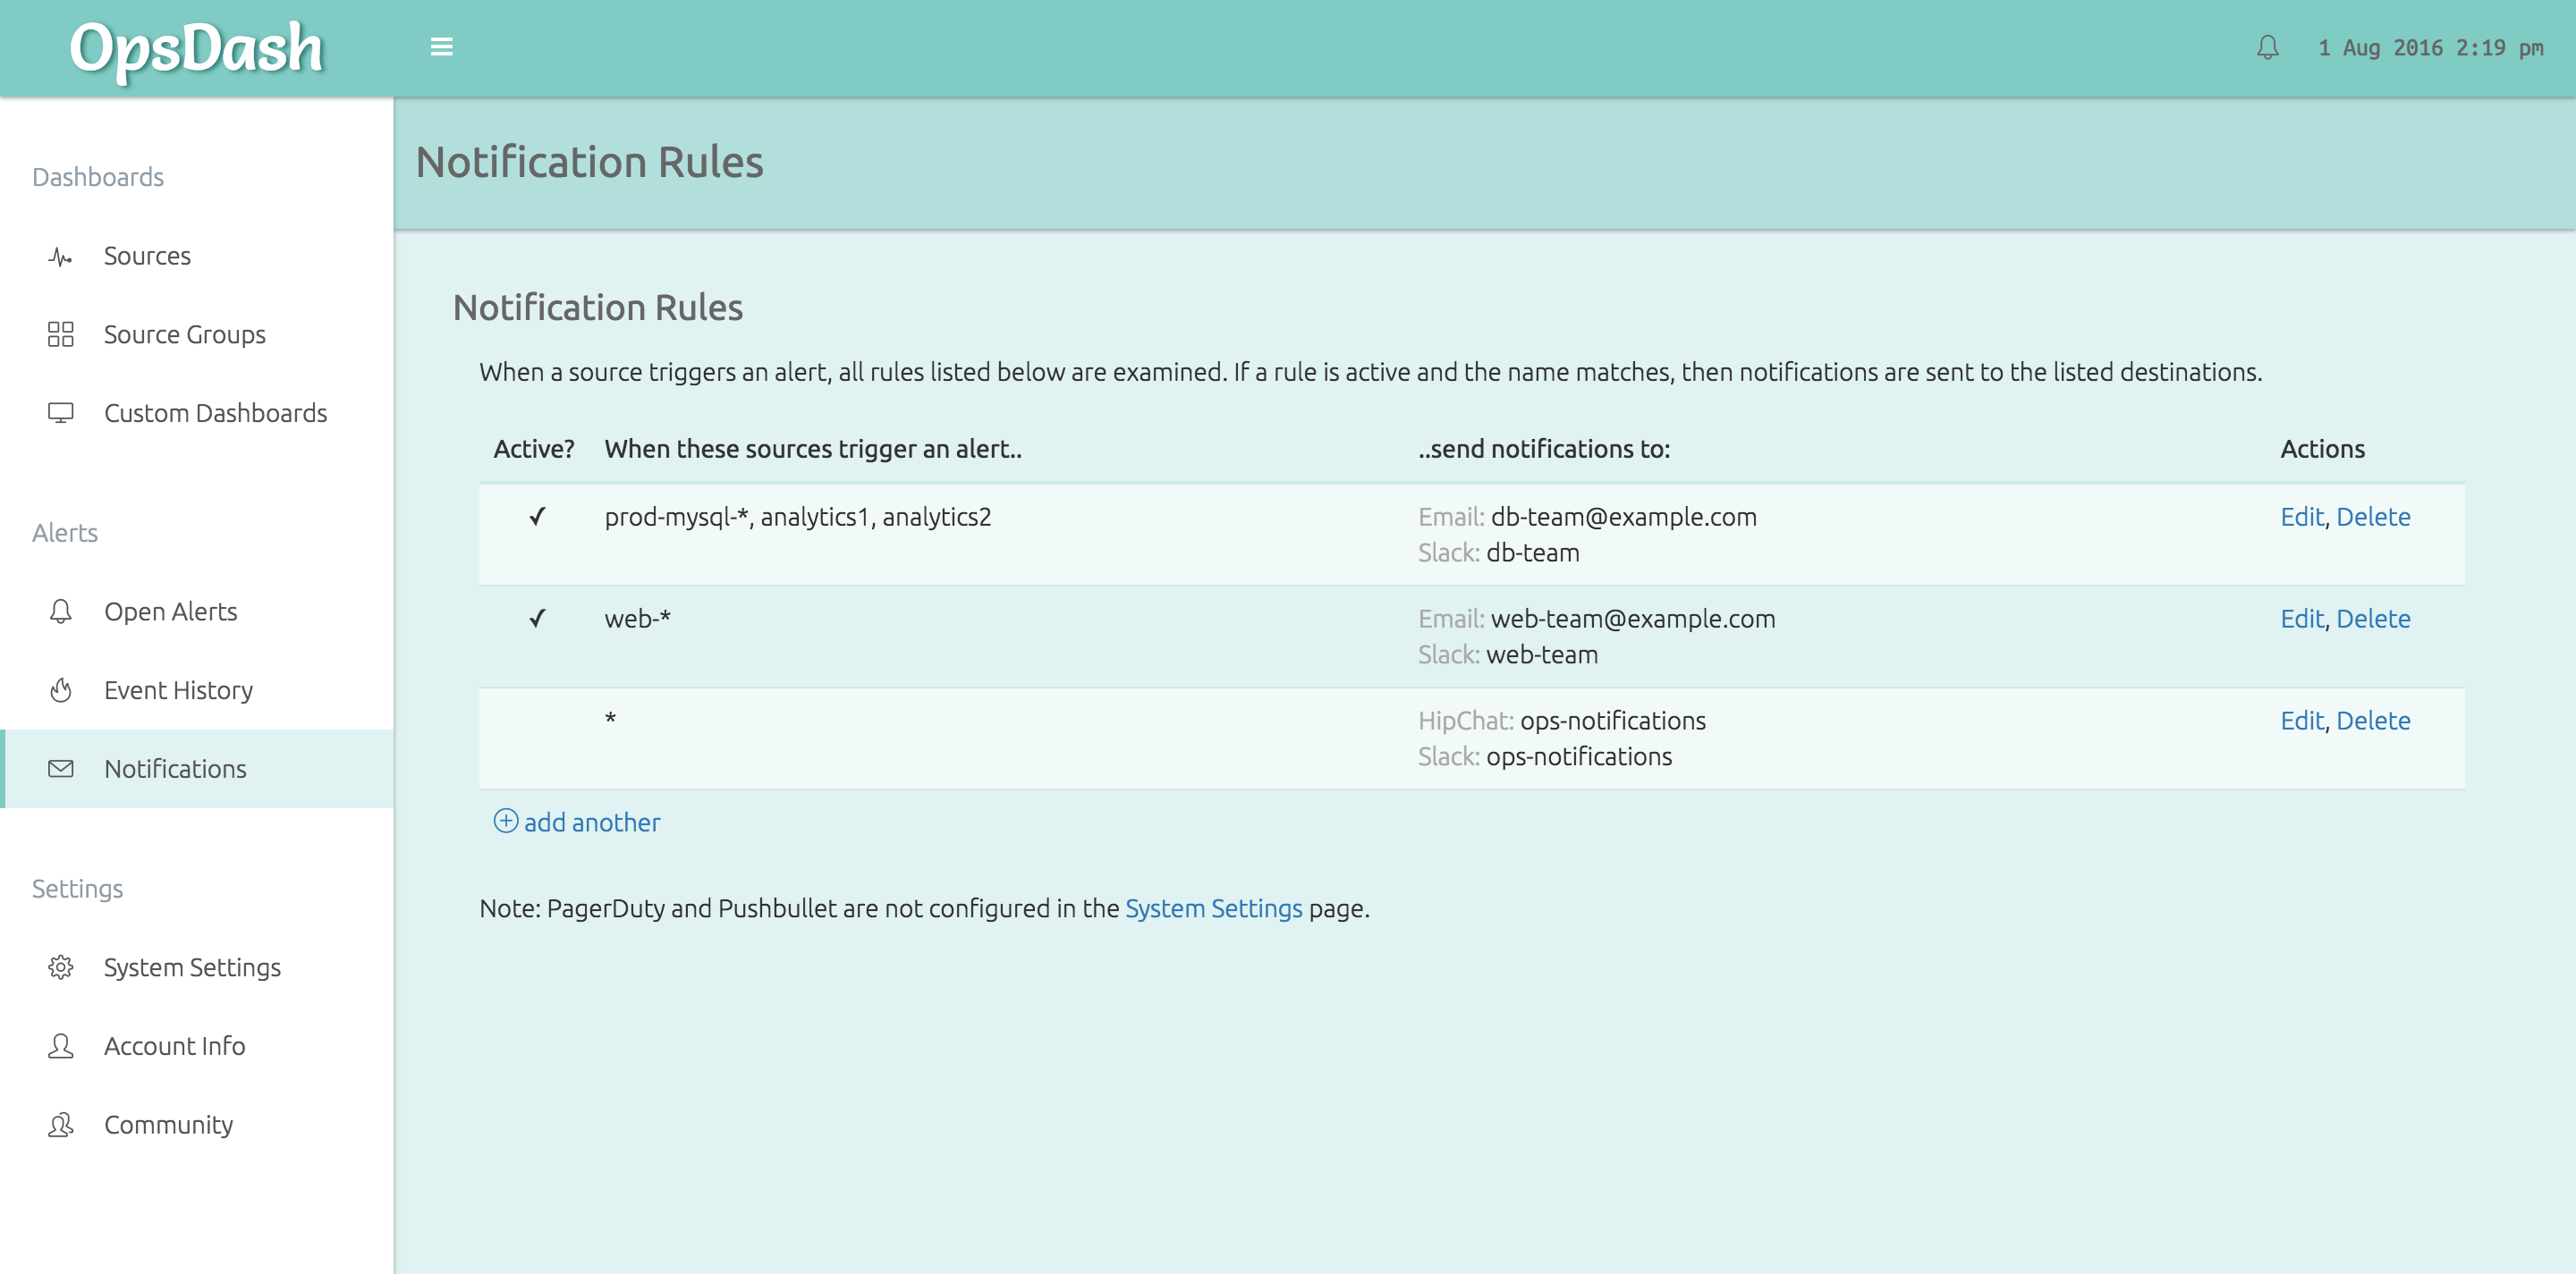Viewport: 2576px width, 1274px height.
Task: Delete the wildcard * notification rule
Action: 2373,721
